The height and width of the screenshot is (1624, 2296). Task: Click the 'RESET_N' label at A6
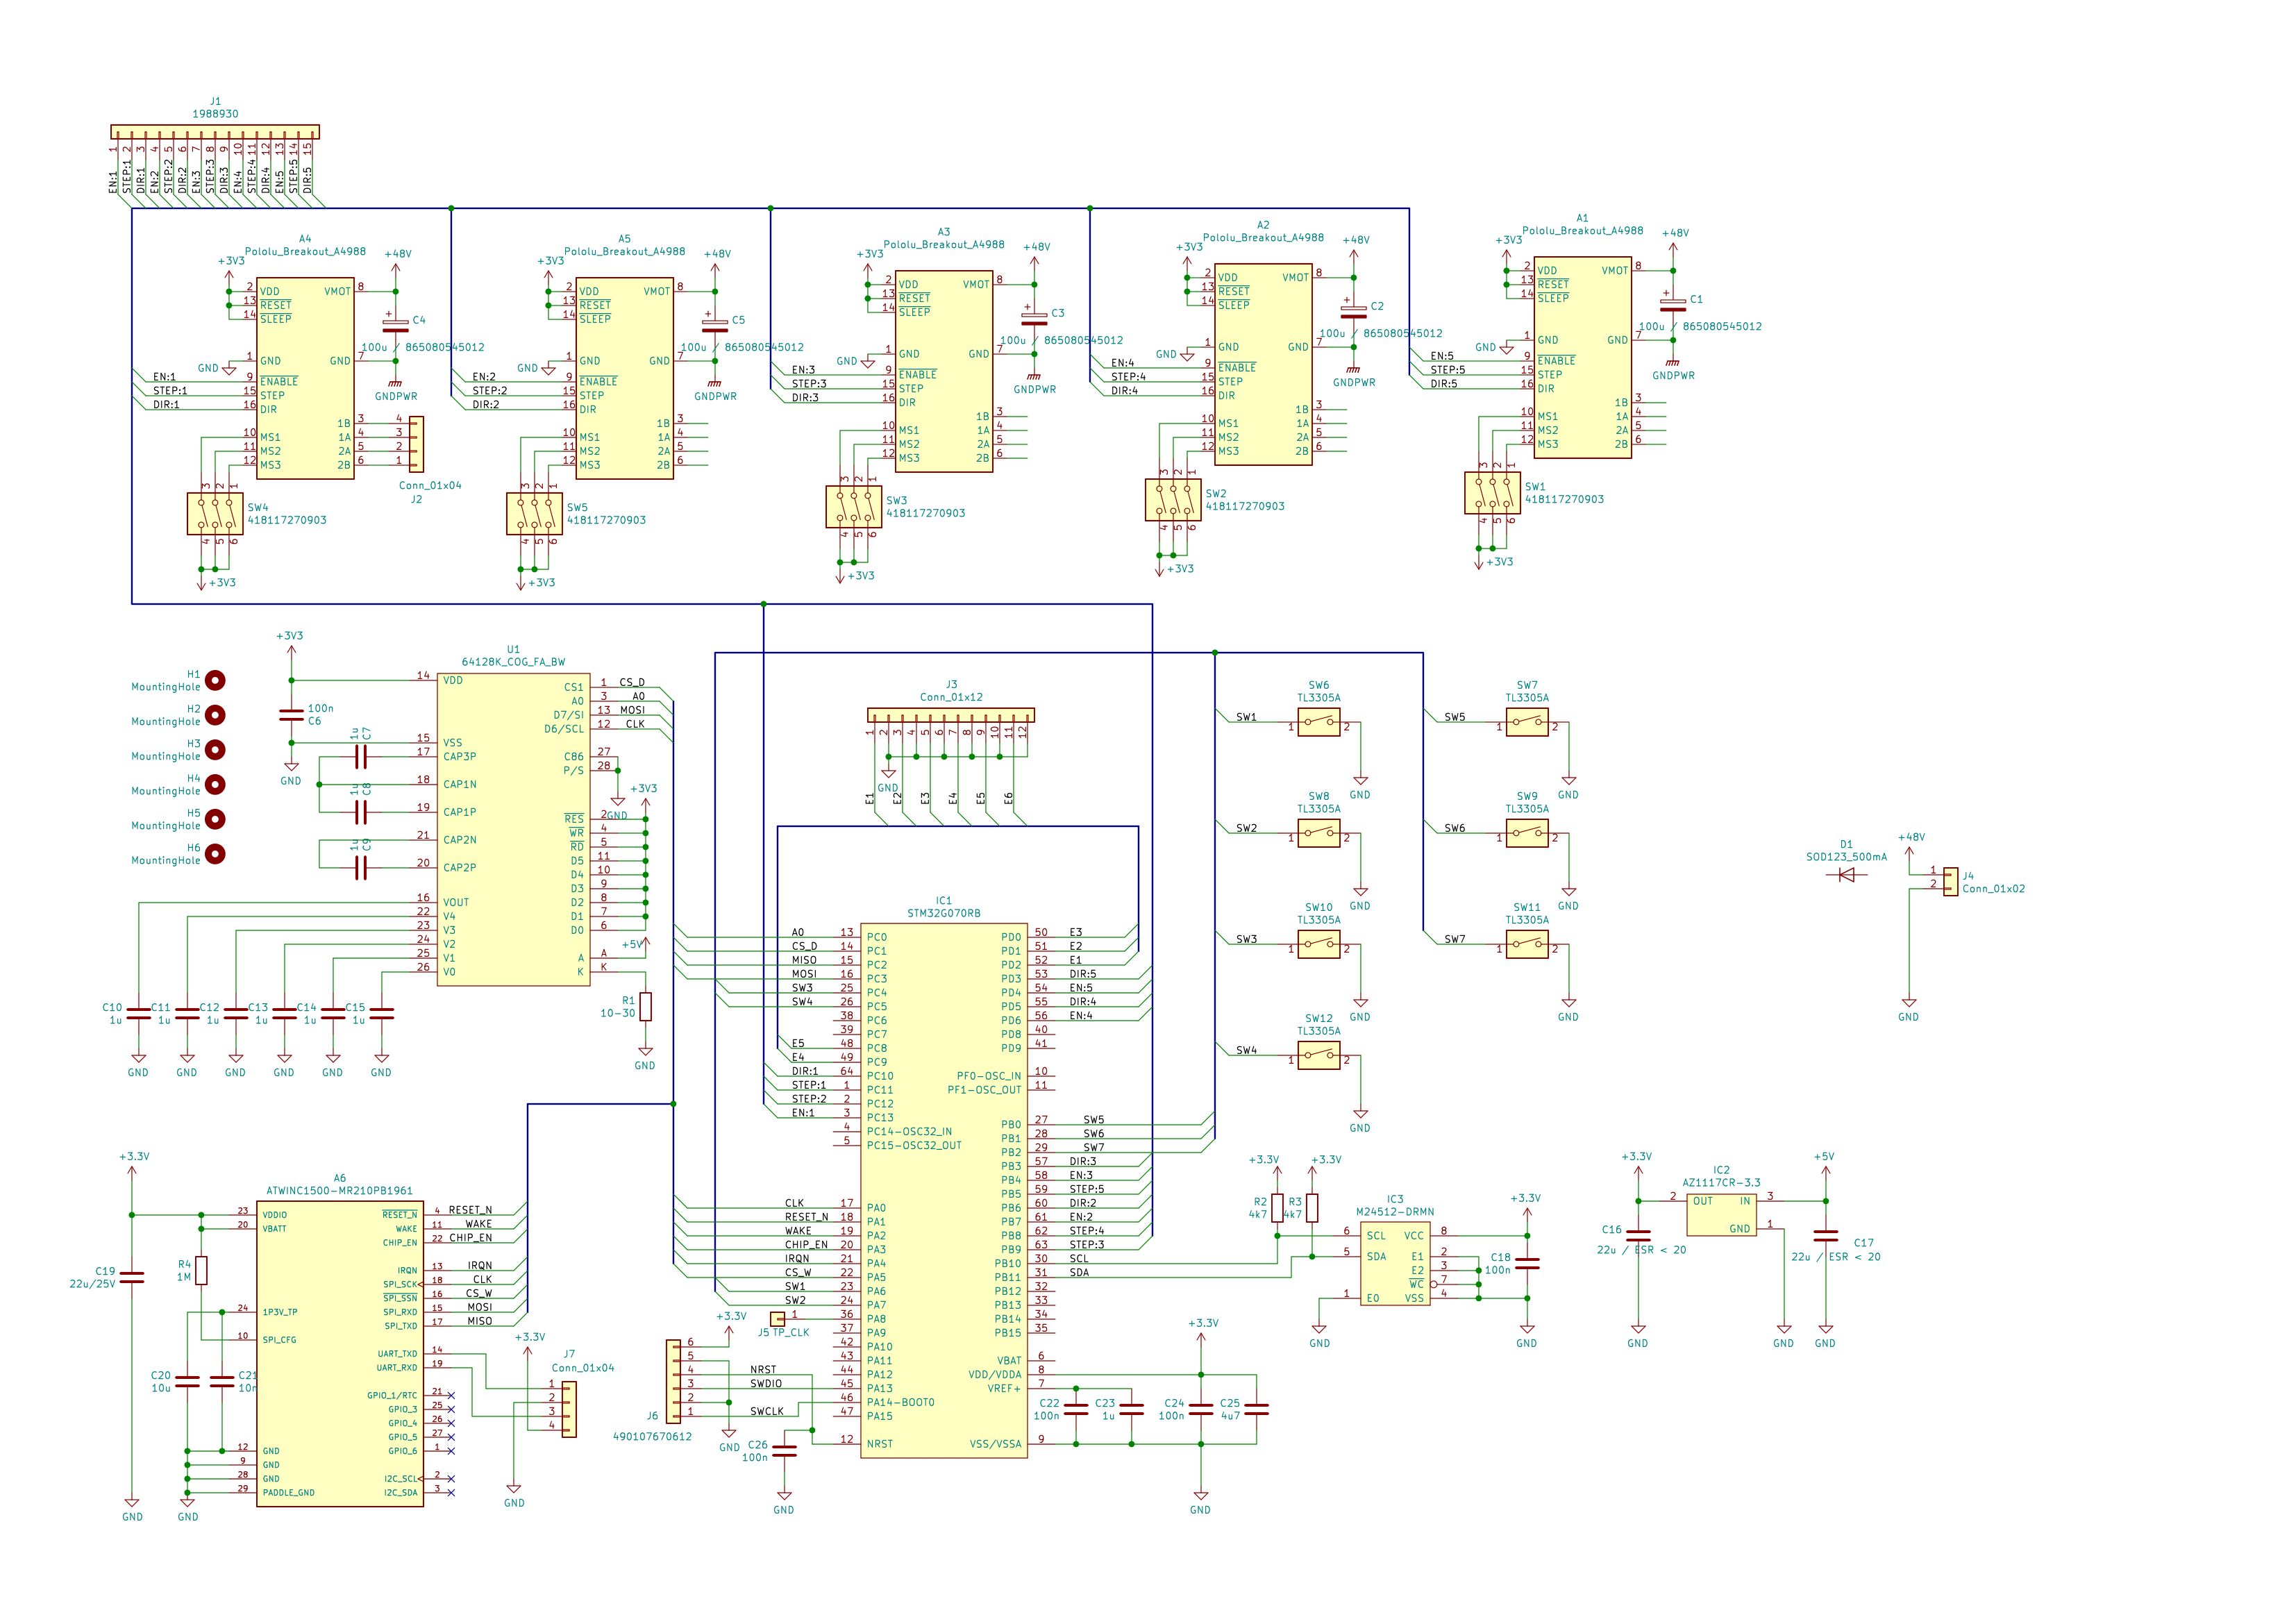(x=470, y=1210)
